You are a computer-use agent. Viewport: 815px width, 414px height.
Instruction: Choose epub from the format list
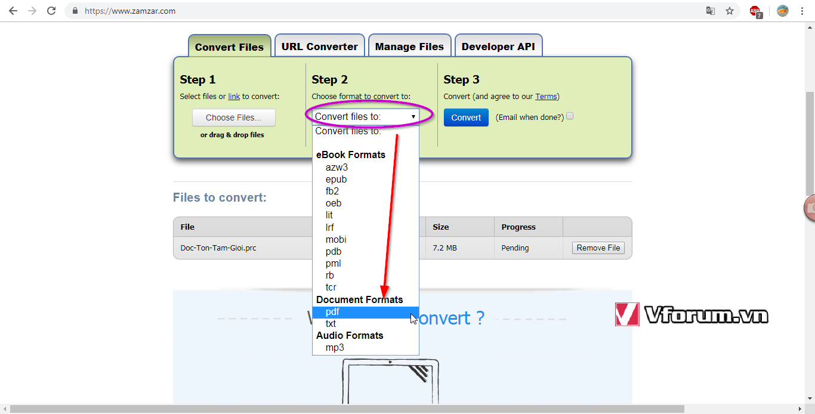366,180
